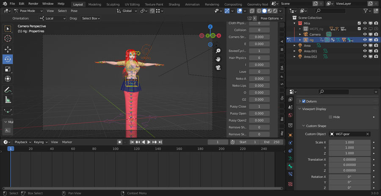The image size is (381, 196).
Task: Click the blue Z axis gizmo ball
Action: 210,27
